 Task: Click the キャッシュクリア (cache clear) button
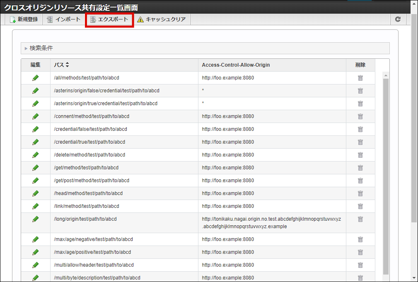pyautogui.click(x=162, y=19)
